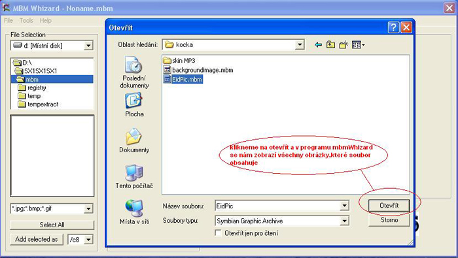Open Poslední dokumenty in places bar

click(134, 73)
